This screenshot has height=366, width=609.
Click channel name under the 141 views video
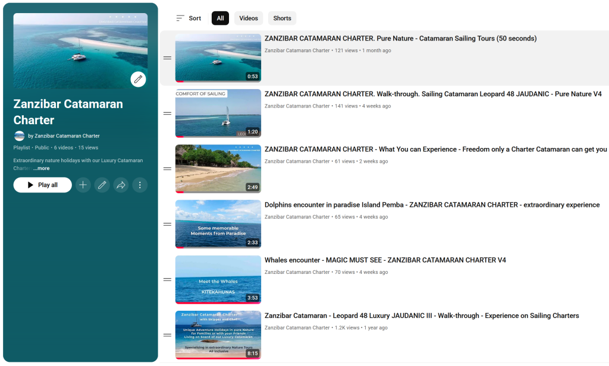click(297, 106)
